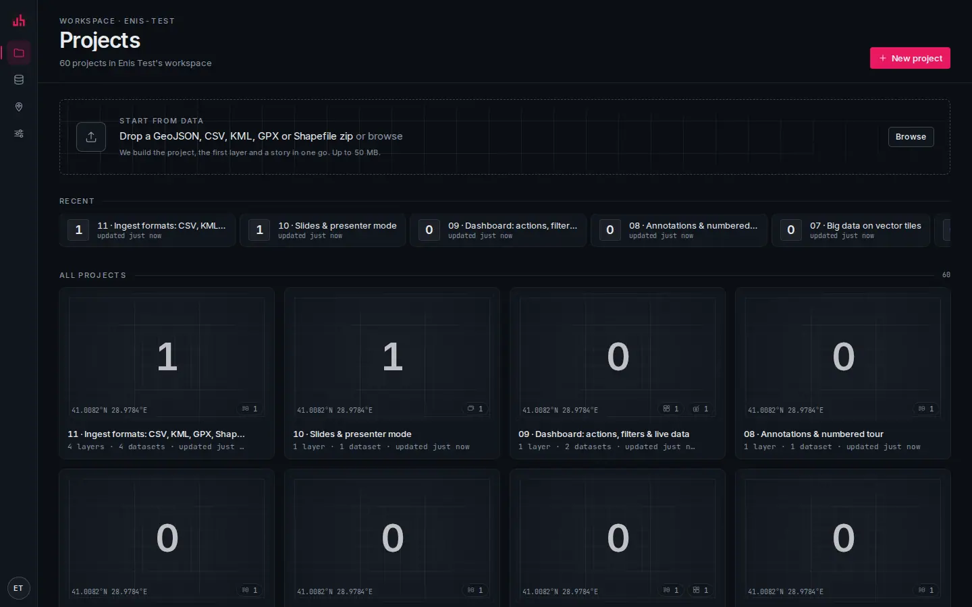Image resolution: width=972 pixels, height=607 pixels.
Task: Click the 0 tile in the 07 · Big data recent chip
Action: (791, 230)
